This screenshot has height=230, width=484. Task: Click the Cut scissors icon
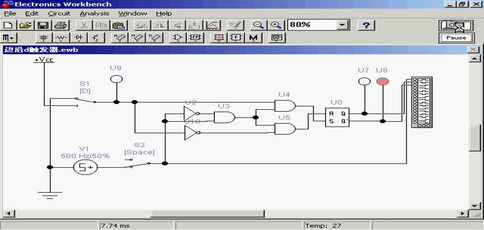point(84,25)
